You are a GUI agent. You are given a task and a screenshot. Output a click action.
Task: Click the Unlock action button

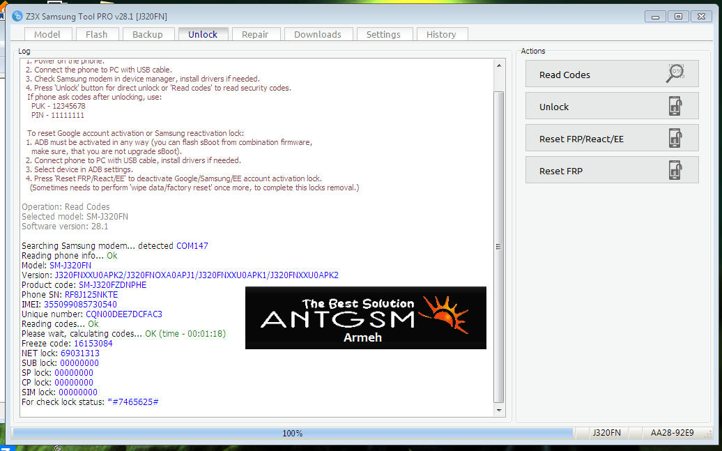pyautogui.click(x=612, y=106)
